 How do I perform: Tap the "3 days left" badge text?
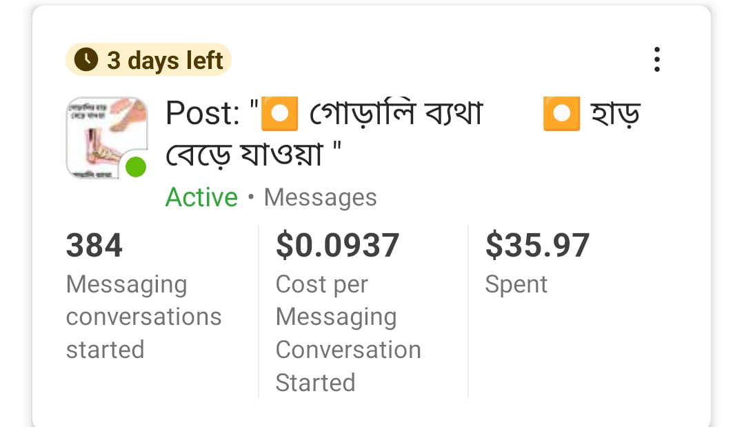[165, 61]
